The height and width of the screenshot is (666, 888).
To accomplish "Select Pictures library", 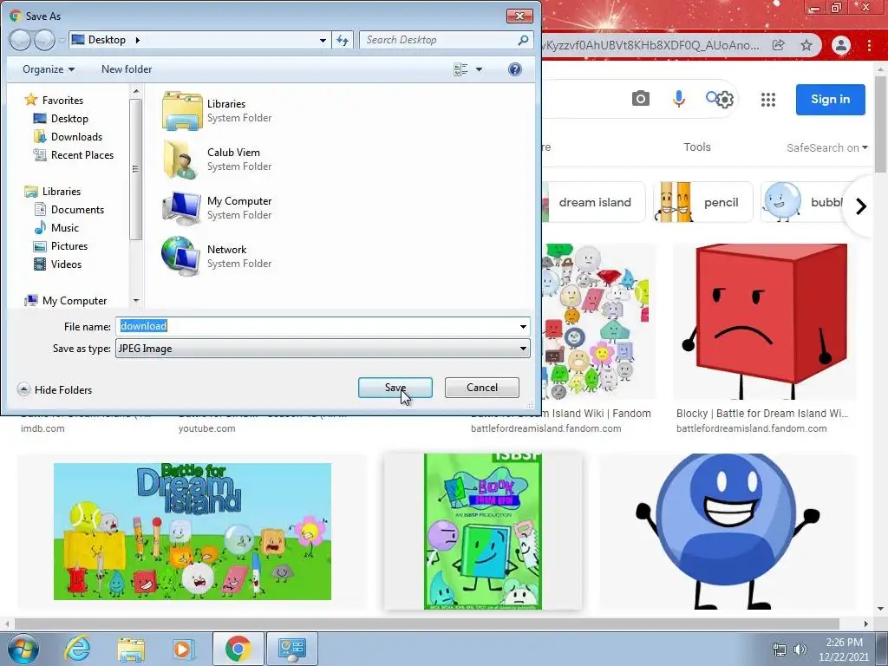I will (x=61, y=245).
